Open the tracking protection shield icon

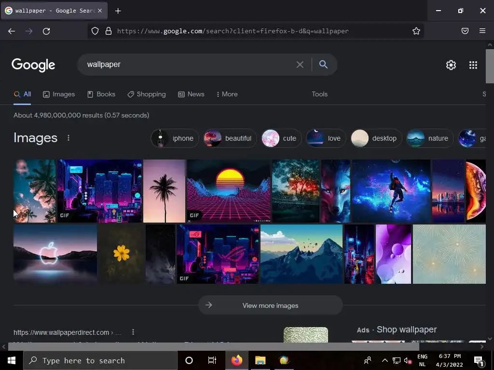95,31
